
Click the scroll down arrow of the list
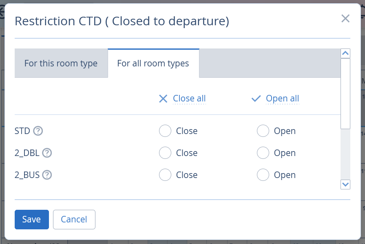(x=345, y=185)
